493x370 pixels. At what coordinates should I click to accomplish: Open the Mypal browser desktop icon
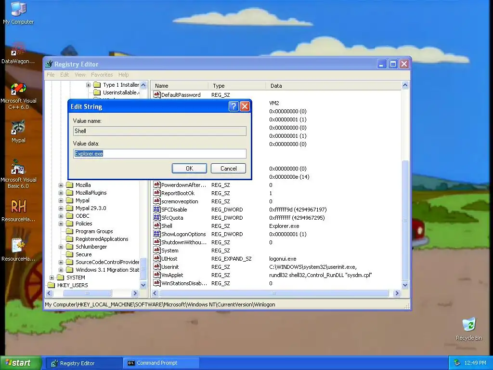(x=18, y=132)
